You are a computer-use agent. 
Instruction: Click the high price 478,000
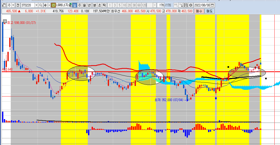point(171,11)
